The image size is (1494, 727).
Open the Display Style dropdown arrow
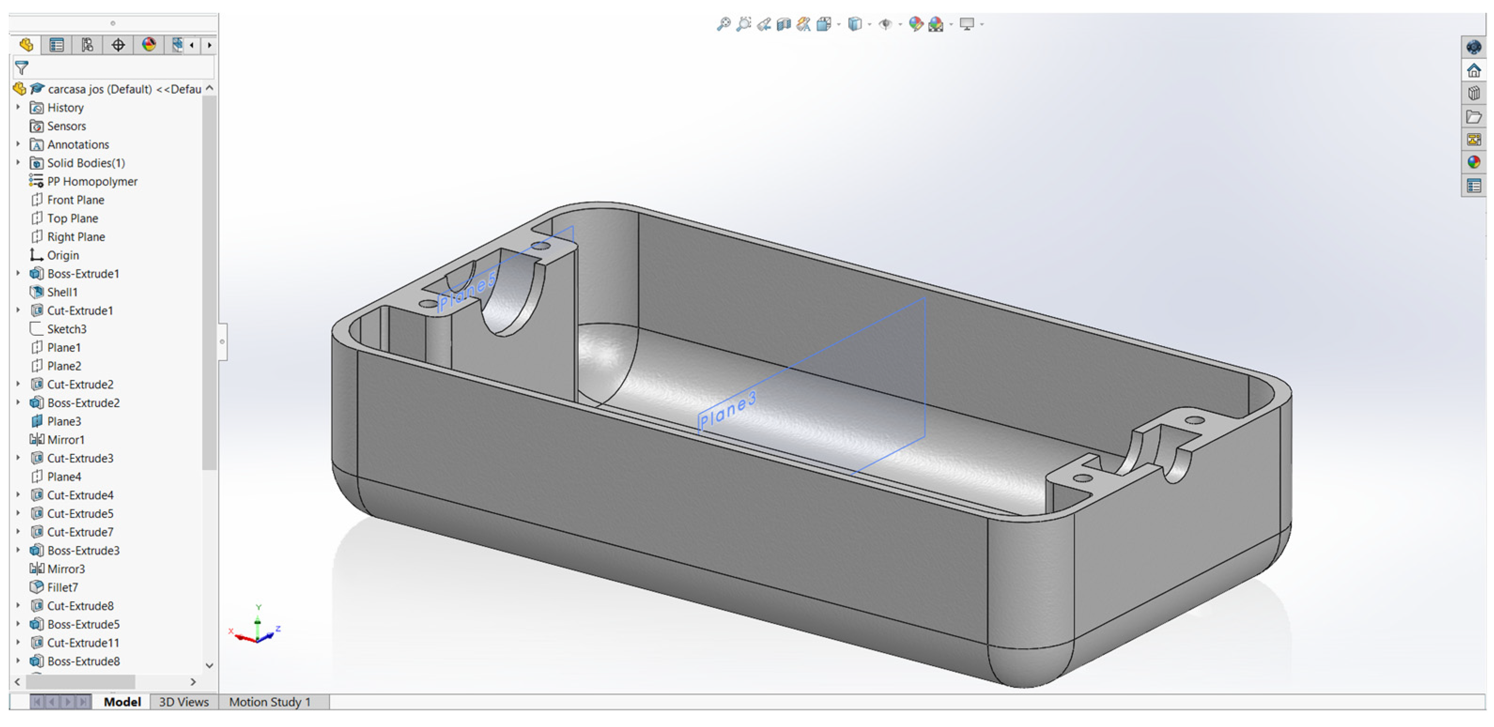(870, 24)
